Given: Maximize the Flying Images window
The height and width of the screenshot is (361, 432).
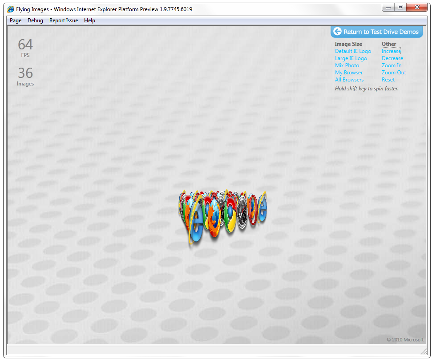Looking at the screenshot, I should point(400,8).
